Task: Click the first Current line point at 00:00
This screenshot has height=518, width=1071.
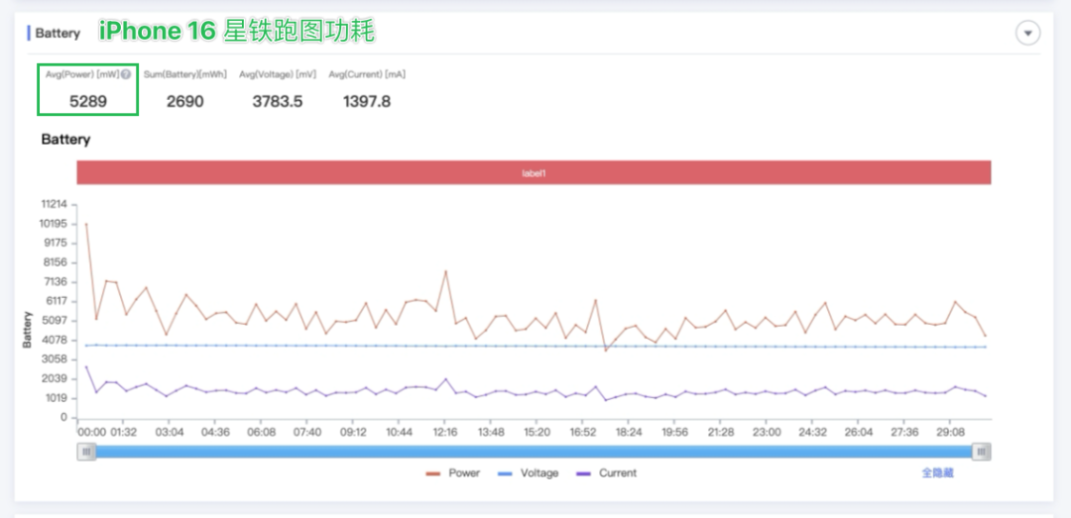Action: [86, 366]
